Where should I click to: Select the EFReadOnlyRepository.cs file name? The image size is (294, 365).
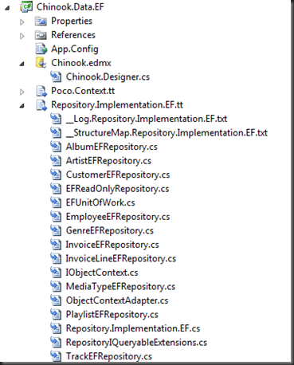[118, 189]
